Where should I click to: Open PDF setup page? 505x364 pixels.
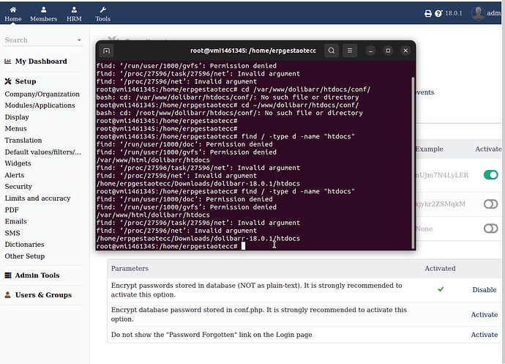click(x=12, y=210)
